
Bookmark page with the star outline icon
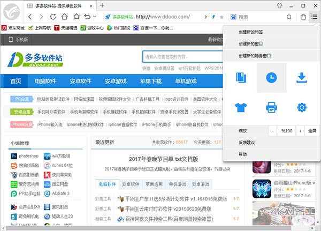click(77, 17)
